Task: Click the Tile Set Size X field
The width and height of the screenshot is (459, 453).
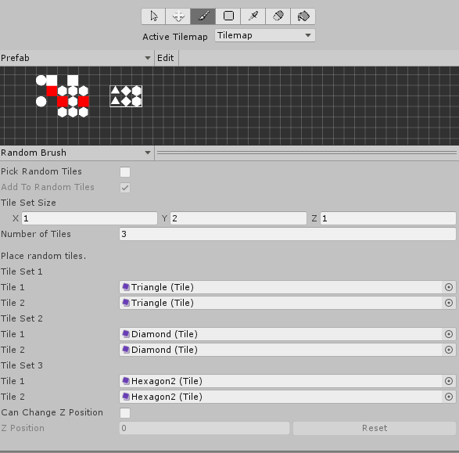Action: click(x=89, y=218)
